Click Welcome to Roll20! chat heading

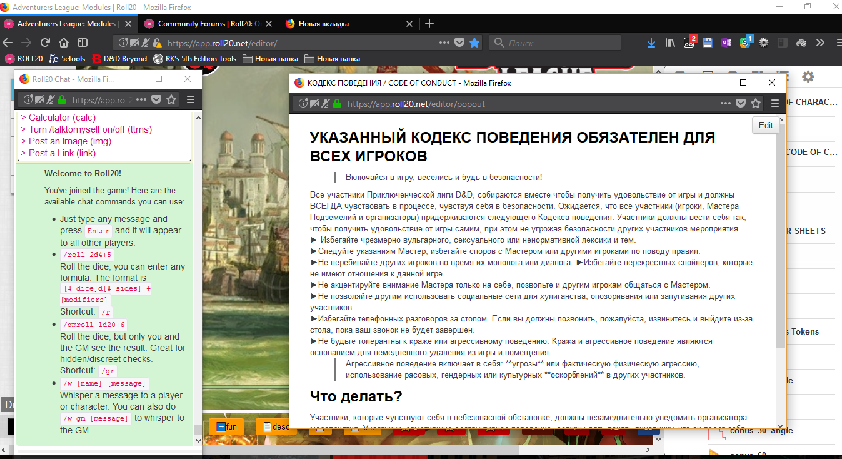click(x=83, y=173)
